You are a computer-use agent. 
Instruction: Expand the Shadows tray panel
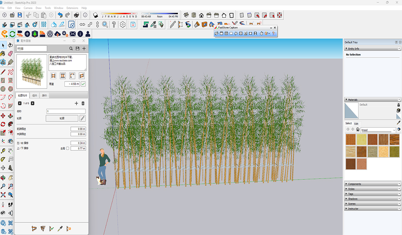(x=353, y=199)
